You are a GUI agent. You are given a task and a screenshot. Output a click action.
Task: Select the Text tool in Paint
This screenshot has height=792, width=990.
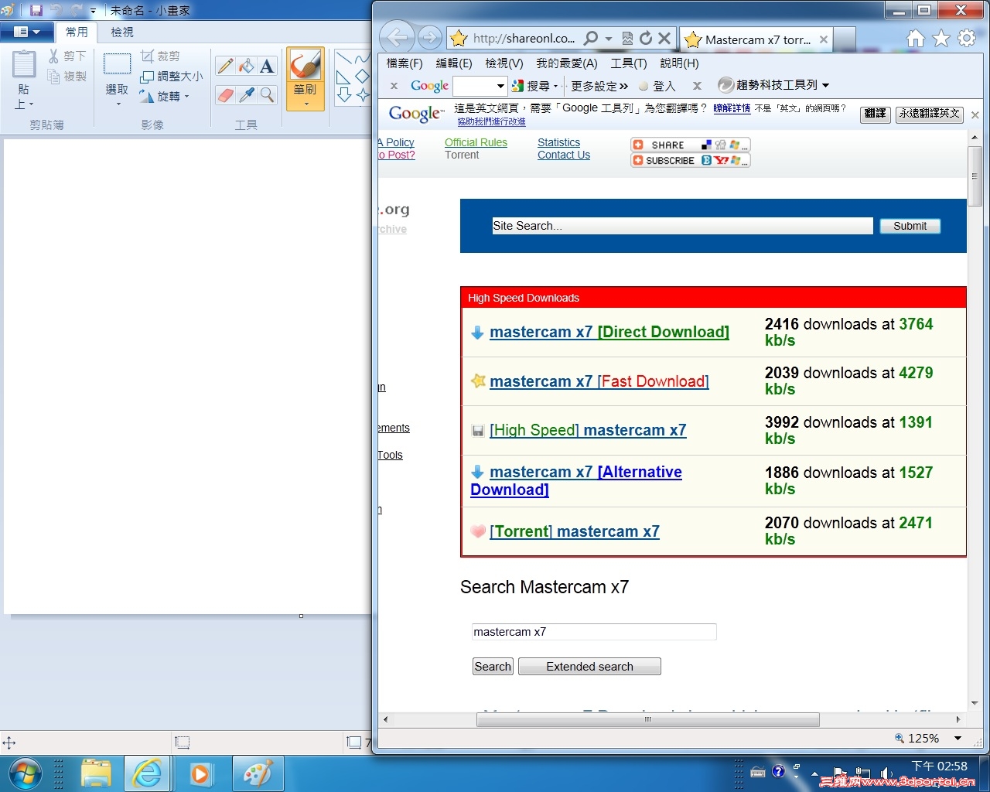click(267, 67)
